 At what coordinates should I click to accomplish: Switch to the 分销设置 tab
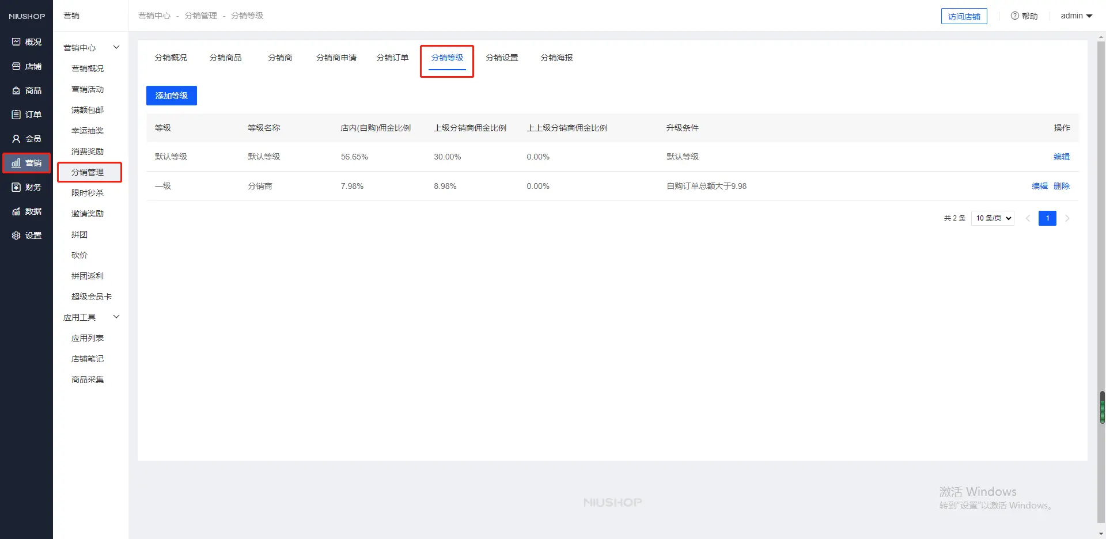tap(502, 58)
